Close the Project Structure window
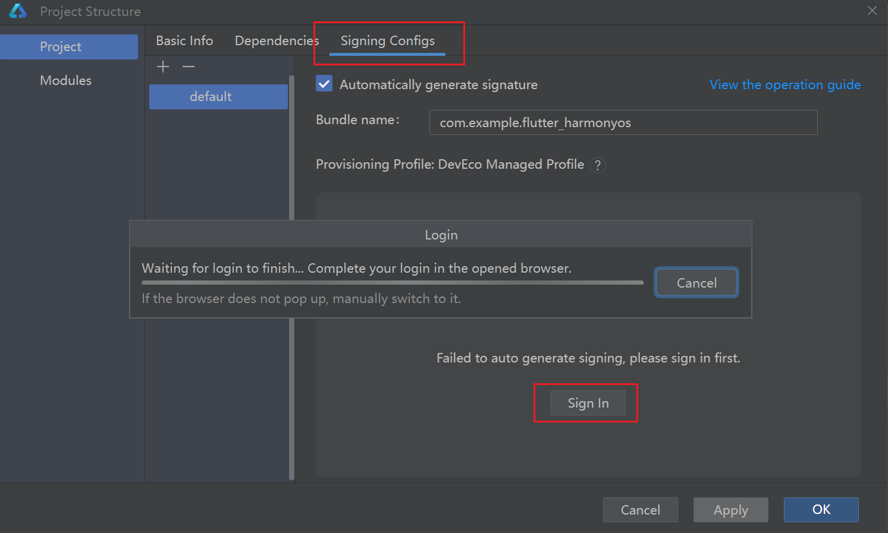Image resolution: width=888 pixels, height=533 pixels. point(872,11)
